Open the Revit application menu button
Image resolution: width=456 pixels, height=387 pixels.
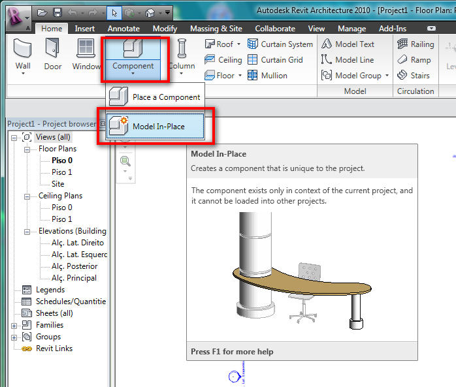tap(18, 18)
